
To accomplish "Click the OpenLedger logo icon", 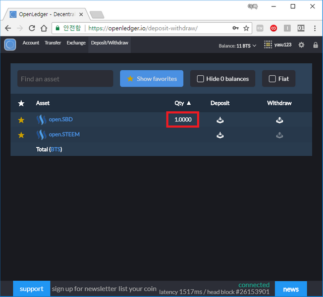I will pos(10,45).
